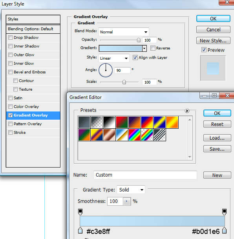234x239 pixels.
Task: Click the Smoothness value field
Action: coord(115,201)
